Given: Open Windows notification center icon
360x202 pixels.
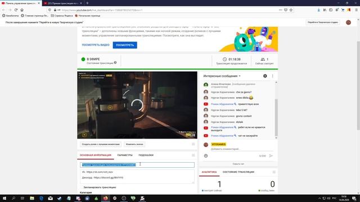Looking at the screenshot, I should coord(354,198).
